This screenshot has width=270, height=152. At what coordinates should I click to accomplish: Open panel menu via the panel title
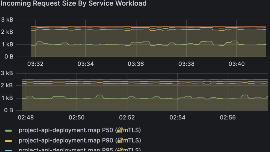coord(74,4)
